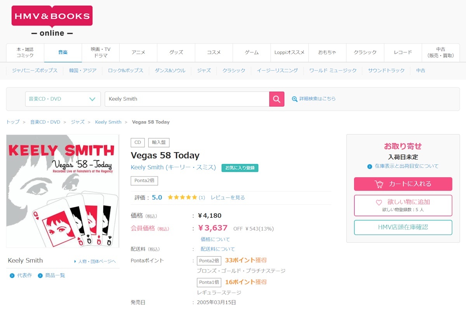Open the 中古（販売・買取）tab
Image resolution: width=466 pixels, height=309 pixels.
[x=440, y=52]
